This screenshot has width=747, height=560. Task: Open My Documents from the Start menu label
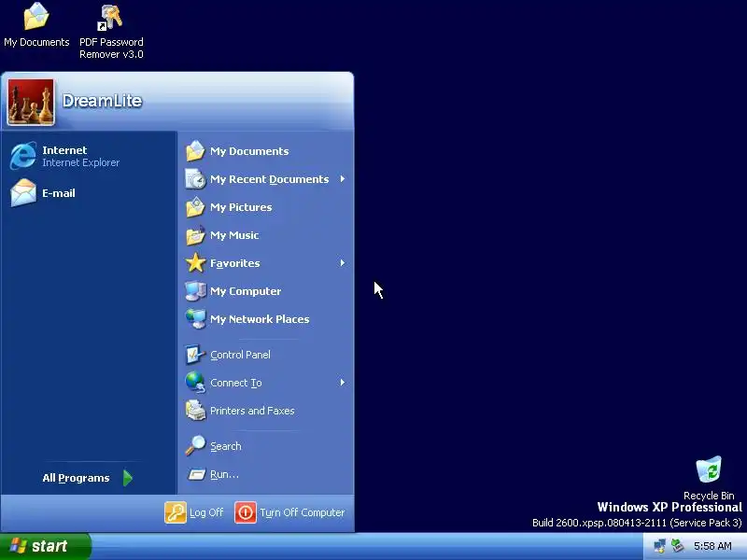click(x=249, y=151)
